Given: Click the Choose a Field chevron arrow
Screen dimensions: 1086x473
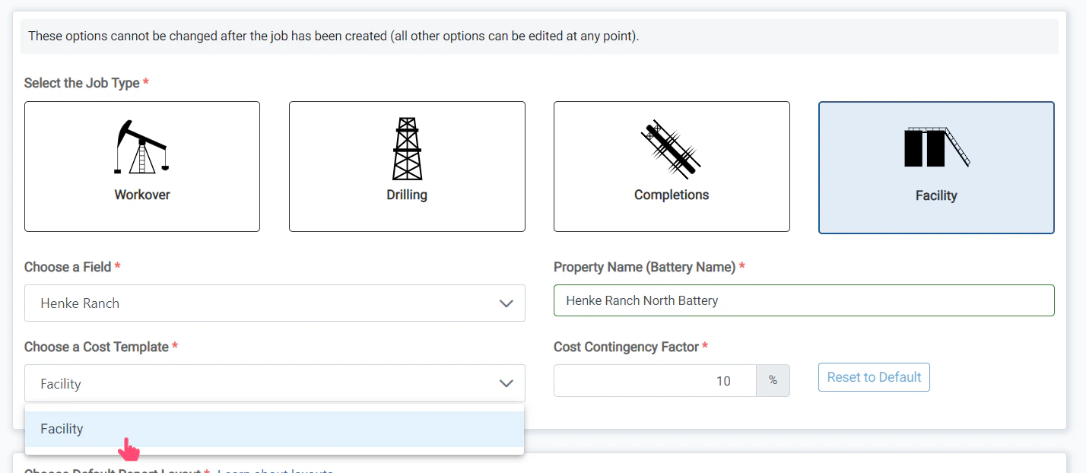Looking at the screenshot, I should click(x=506, y=303).
